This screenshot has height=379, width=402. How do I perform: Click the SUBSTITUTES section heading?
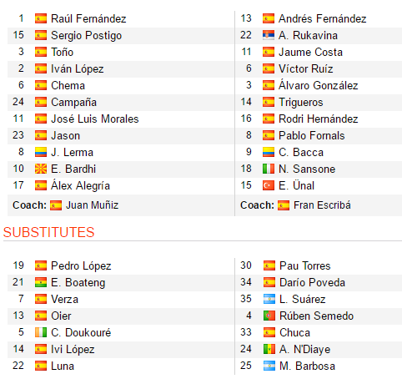(49, 232)
